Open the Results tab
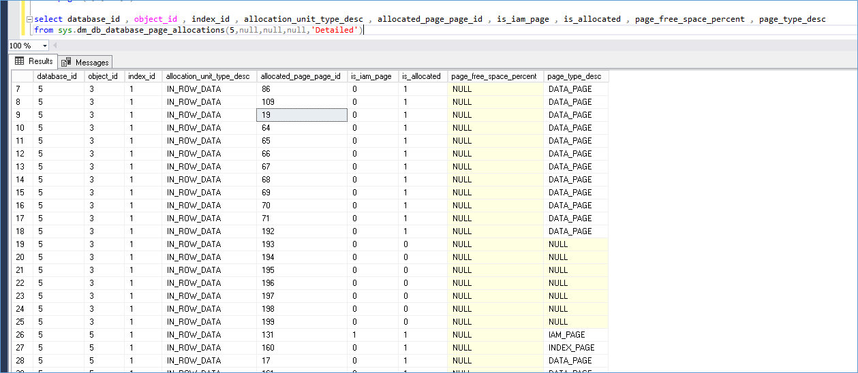The image size is (858, 373). (x=34, y=61)
